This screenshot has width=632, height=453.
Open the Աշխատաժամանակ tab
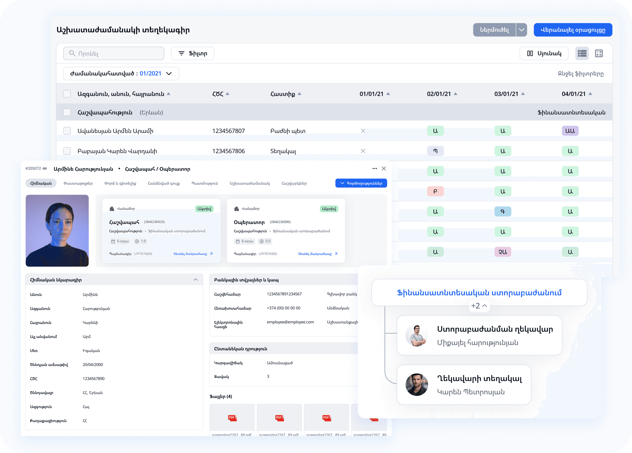coord(250,183)
